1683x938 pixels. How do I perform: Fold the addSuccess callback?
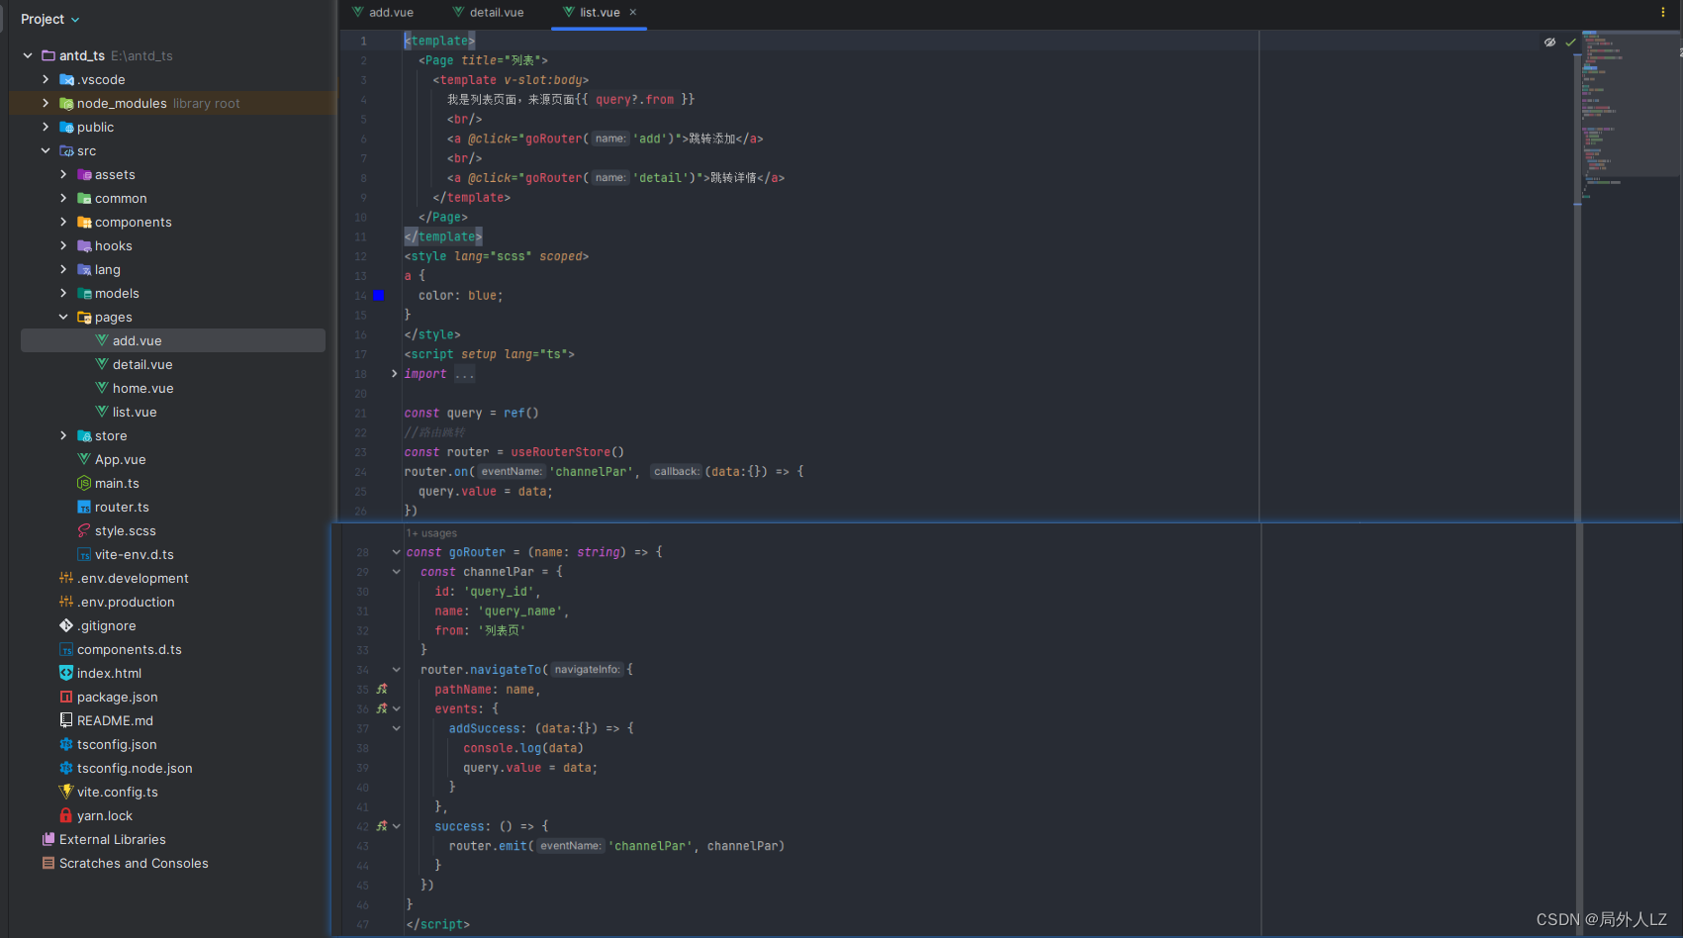[x=396, y=728]
